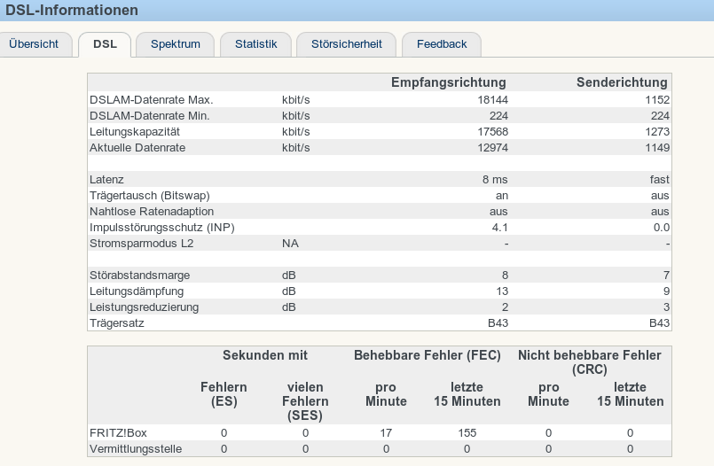Select the DSL tab
Screen dimensions: 714x466
click(x=105, y=44)
